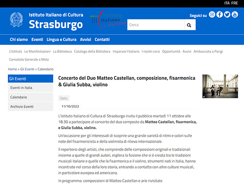Open the Instagram social icon
Viewport: 244px width, 186px height.
212,15
